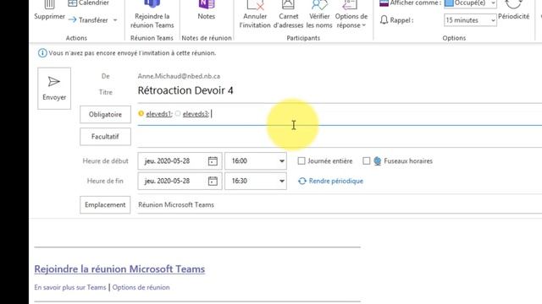Click Annuler l'invitation button

[x=255, y=15]
